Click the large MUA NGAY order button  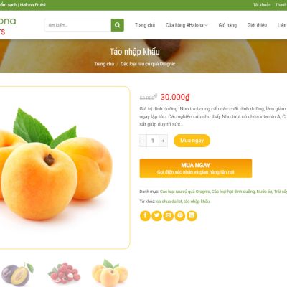coord(196,169)
